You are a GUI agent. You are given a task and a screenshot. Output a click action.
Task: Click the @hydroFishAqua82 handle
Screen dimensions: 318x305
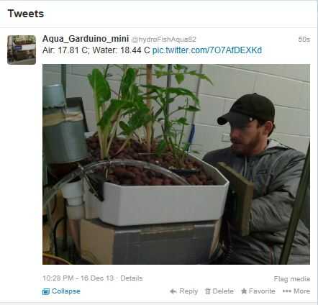tap(164, 40)
